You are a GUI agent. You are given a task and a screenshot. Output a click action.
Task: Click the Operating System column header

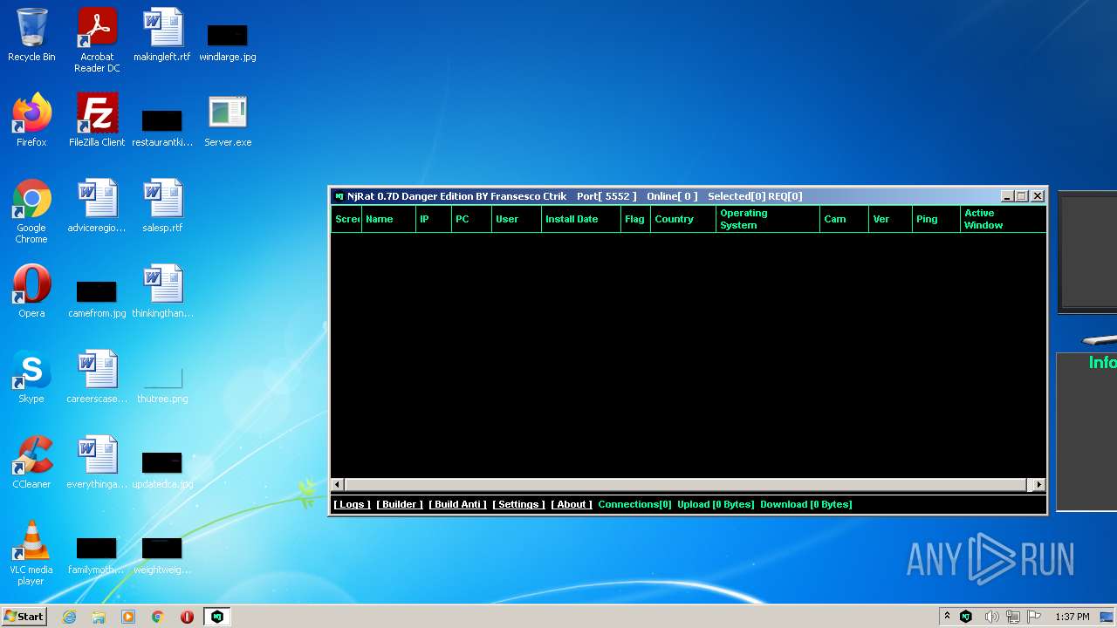tap(768, 219)
